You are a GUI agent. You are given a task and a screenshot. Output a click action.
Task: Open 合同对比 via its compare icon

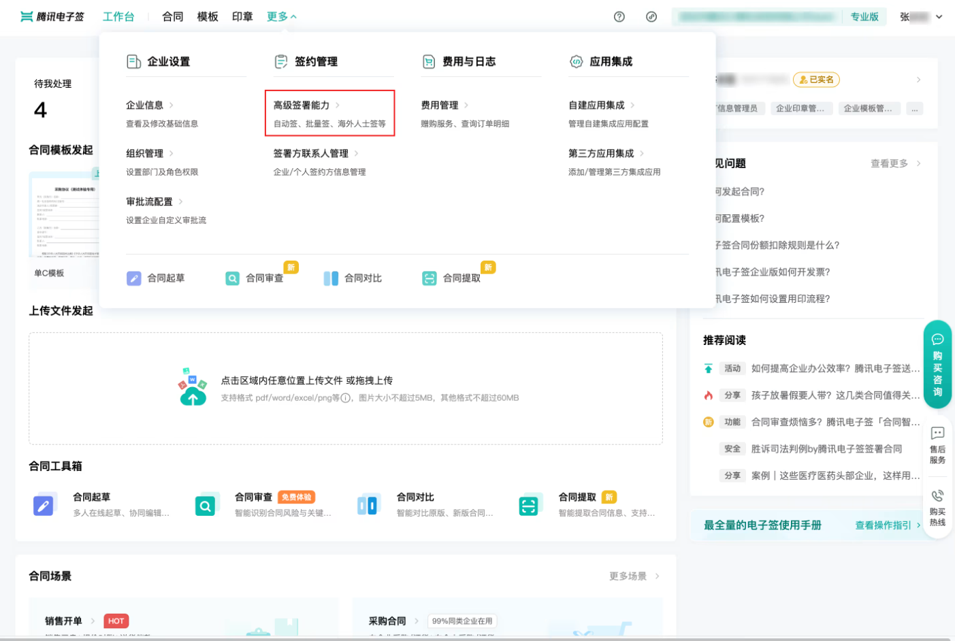pos(331,278)
